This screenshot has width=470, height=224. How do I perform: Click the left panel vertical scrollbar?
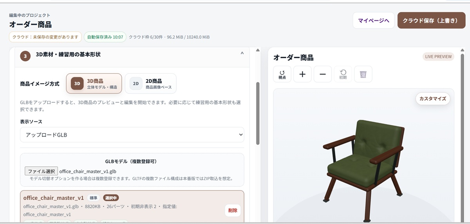[258, 114]
